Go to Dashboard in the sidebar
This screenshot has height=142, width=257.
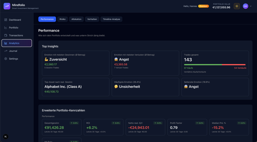17,20
